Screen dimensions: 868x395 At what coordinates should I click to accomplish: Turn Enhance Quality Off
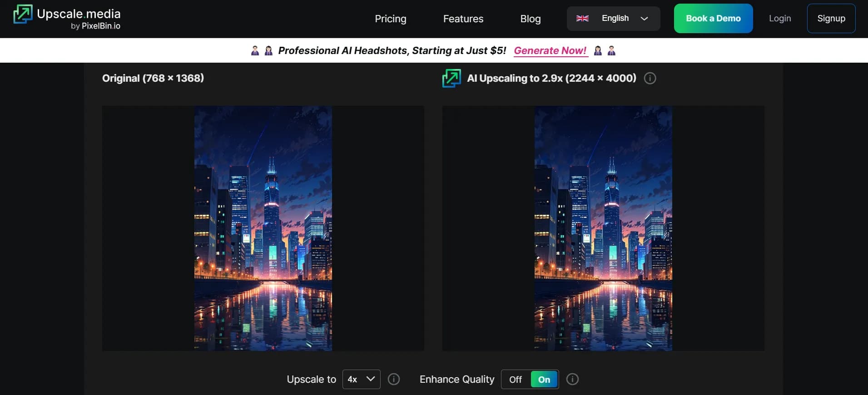(516, 380)
